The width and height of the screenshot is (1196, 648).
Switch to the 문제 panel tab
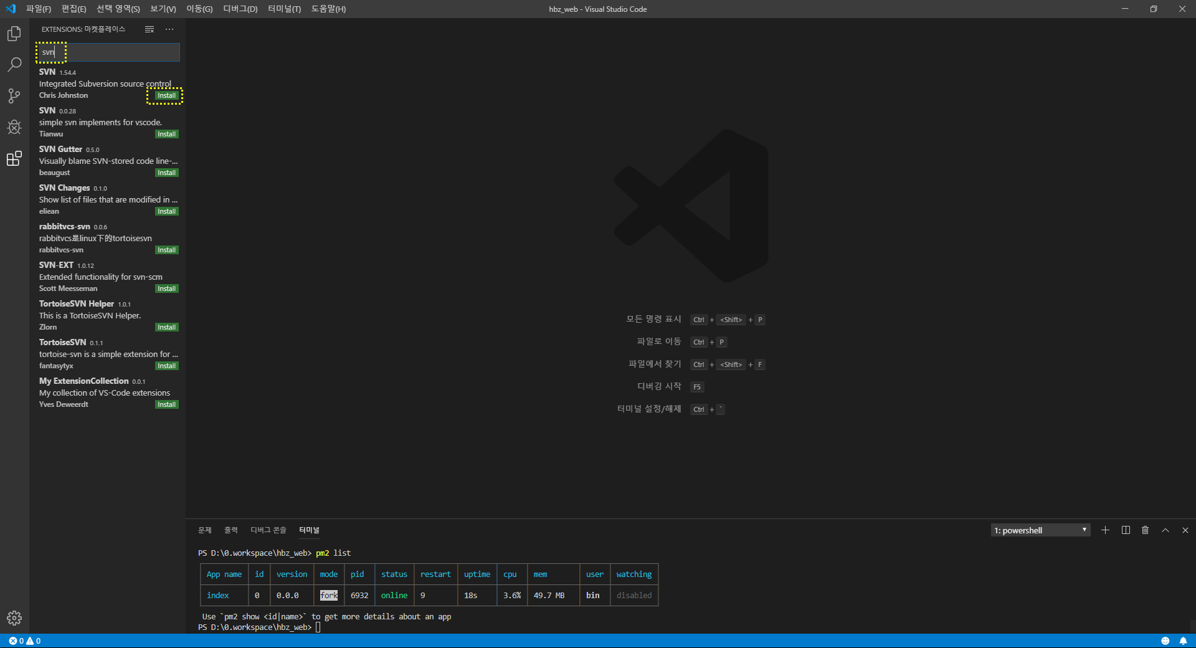205,530
